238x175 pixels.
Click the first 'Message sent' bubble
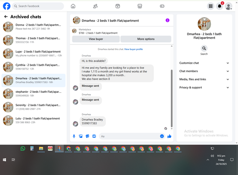coord(90,87)
